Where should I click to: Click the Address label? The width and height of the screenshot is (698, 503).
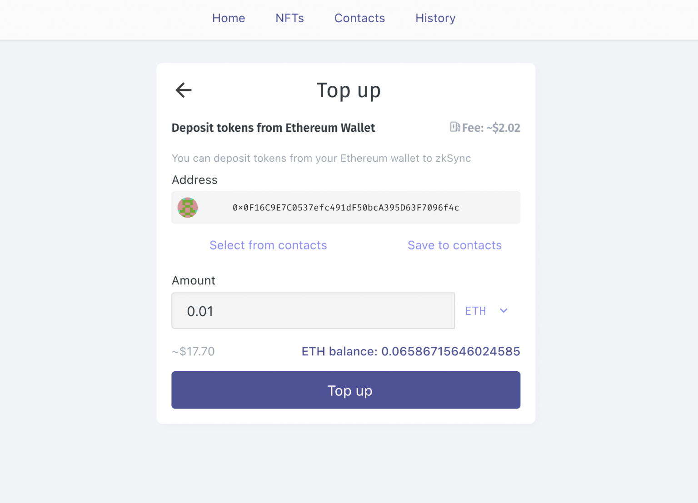194,180
